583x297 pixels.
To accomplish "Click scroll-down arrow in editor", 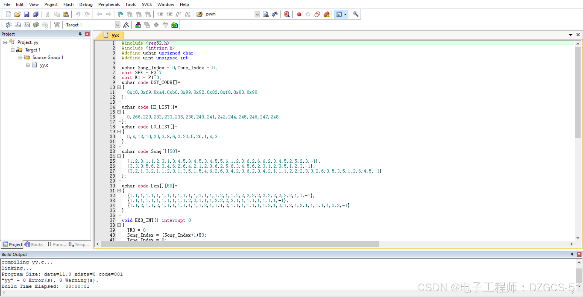I will click(x=578, y=238).
